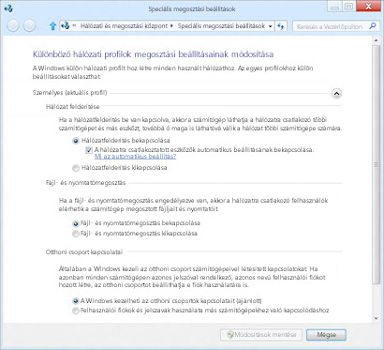Collapse the Személyes (aktuális profil) section

click(336, 93)
